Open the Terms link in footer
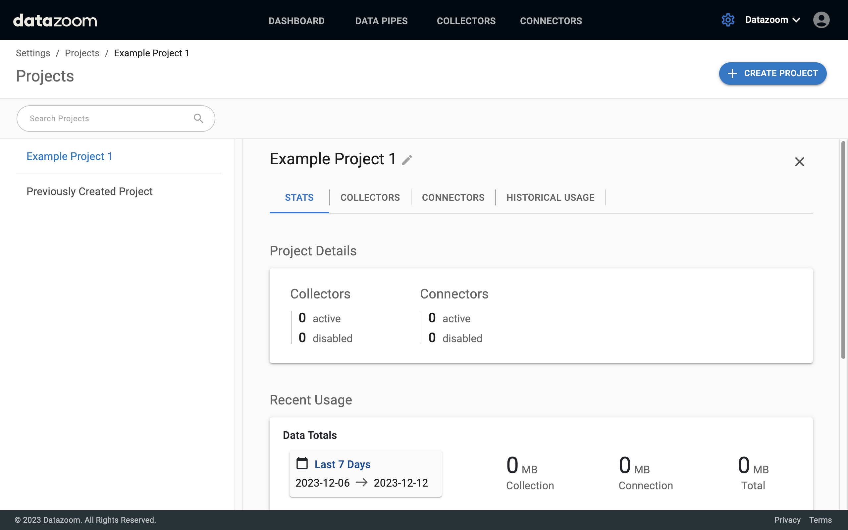The width and height of the screenshot is (848, 530). point(820,520)
